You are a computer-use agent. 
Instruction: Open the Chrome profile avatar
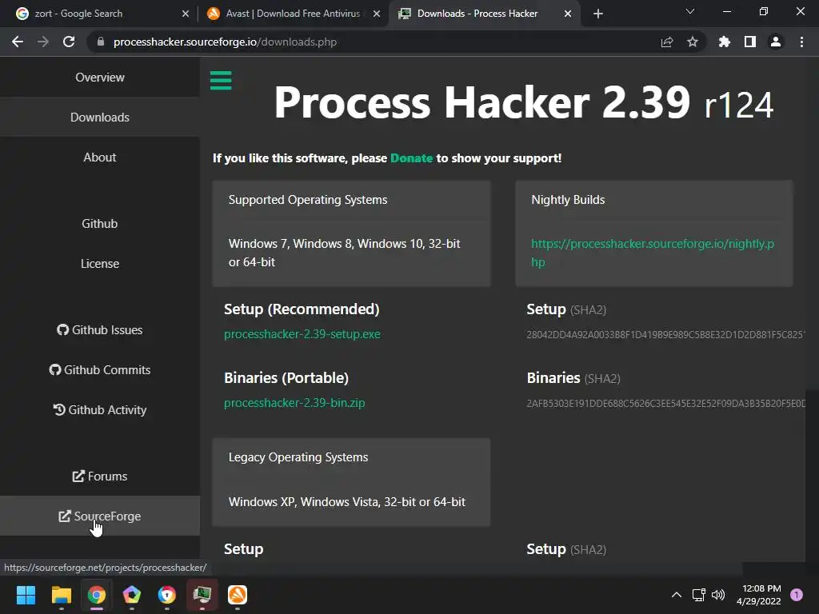(776, 42)
